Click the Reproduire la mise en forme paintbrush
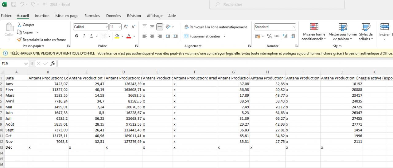This screenshot has width=393, height=168. (x=20, y=40)
